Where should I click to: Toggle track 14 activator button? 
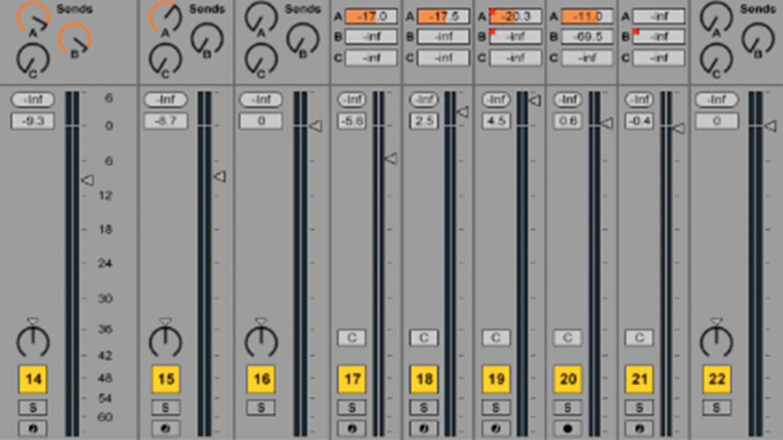pyautogui.click(x=33, y=379)
